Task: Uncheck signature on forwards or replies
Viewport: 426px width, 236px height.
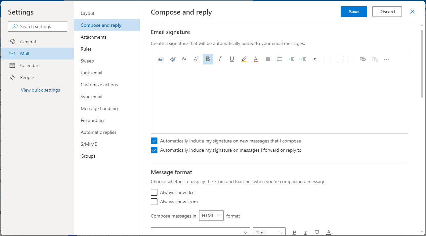Action: (x=154, y=150)
